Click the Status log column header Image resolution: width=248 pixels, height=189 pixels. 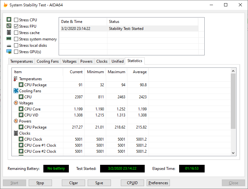tap(152, 22)
